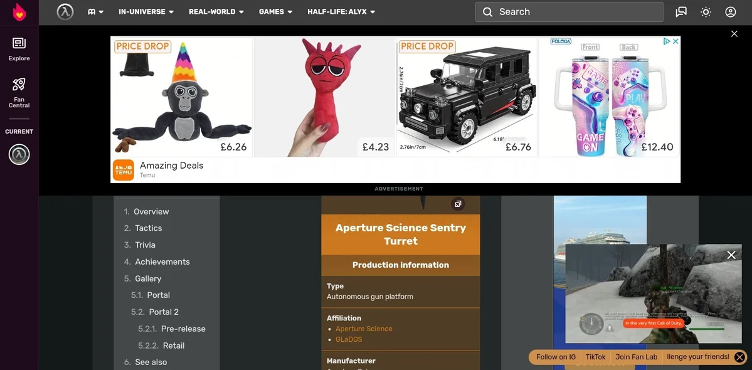The width and height of the screenshot is (752, 370).
Task: Open the GAMES dropdown menu
Action: (276, 12)
